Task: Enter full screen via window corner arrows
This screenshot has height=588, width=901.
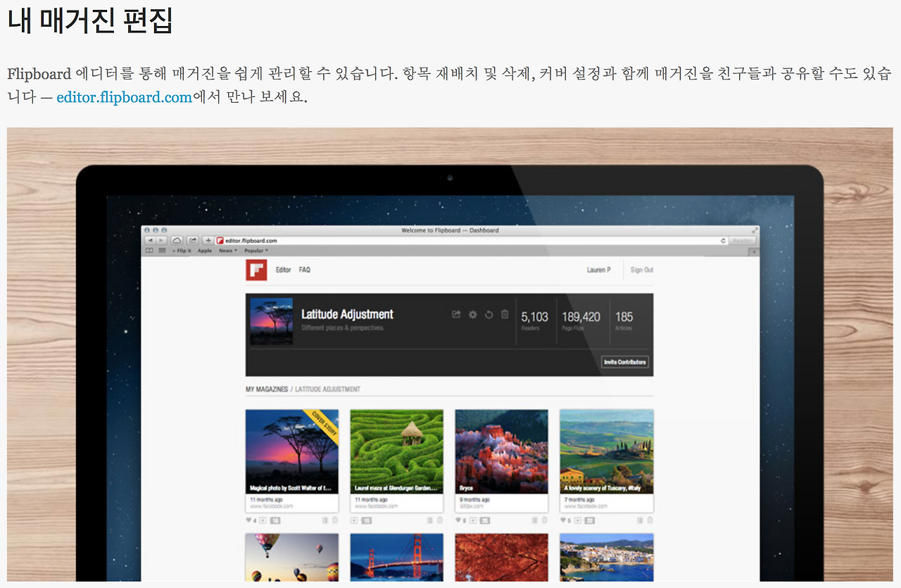Action: [x=756, y=230]
